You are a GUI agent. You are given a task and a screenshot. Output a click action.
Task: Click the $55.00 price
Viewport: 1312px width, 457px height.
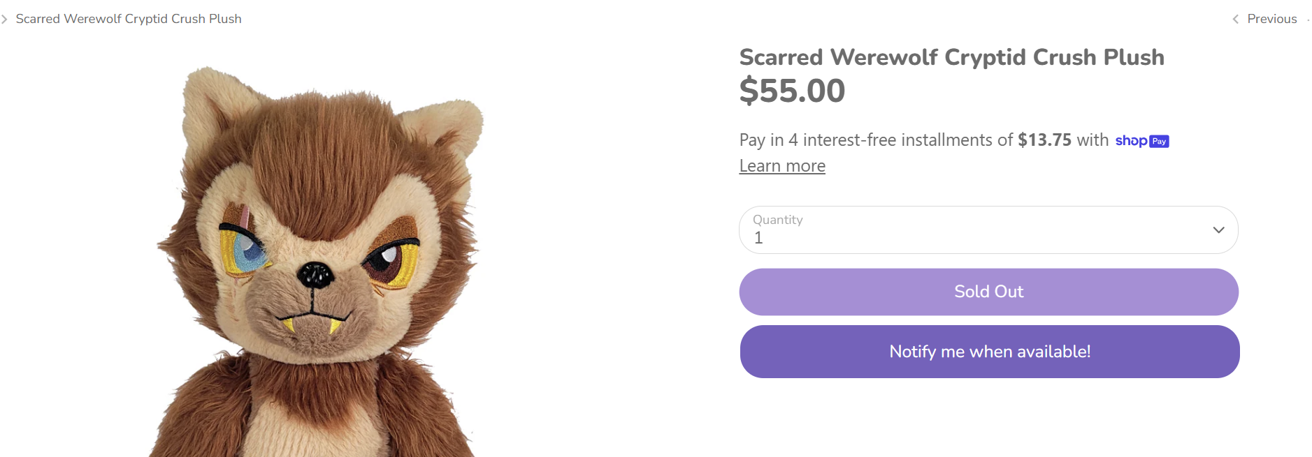tap(792, 91)
